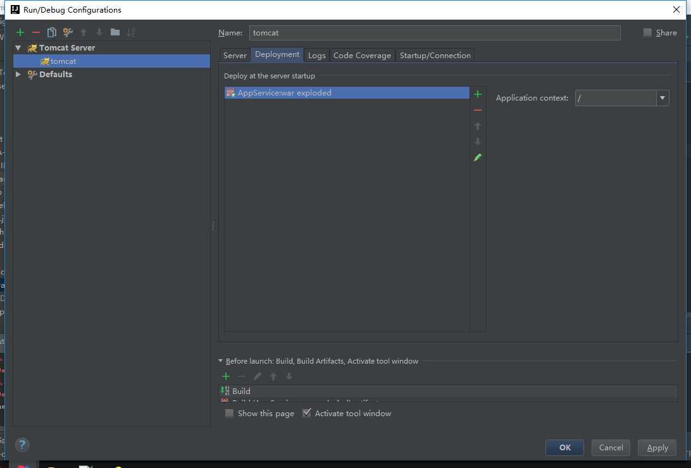This screenshot has height=468, width=691.
Task: Edit artifact with green pencil icon
Action: [478, 157]
